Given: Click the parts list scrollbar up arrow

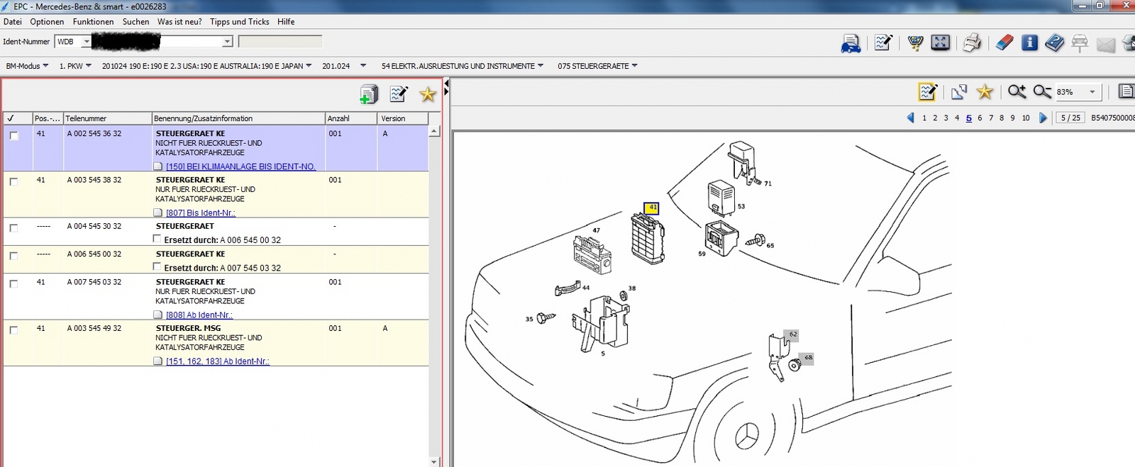Looking at the screenshot, I should click(434, 131).
